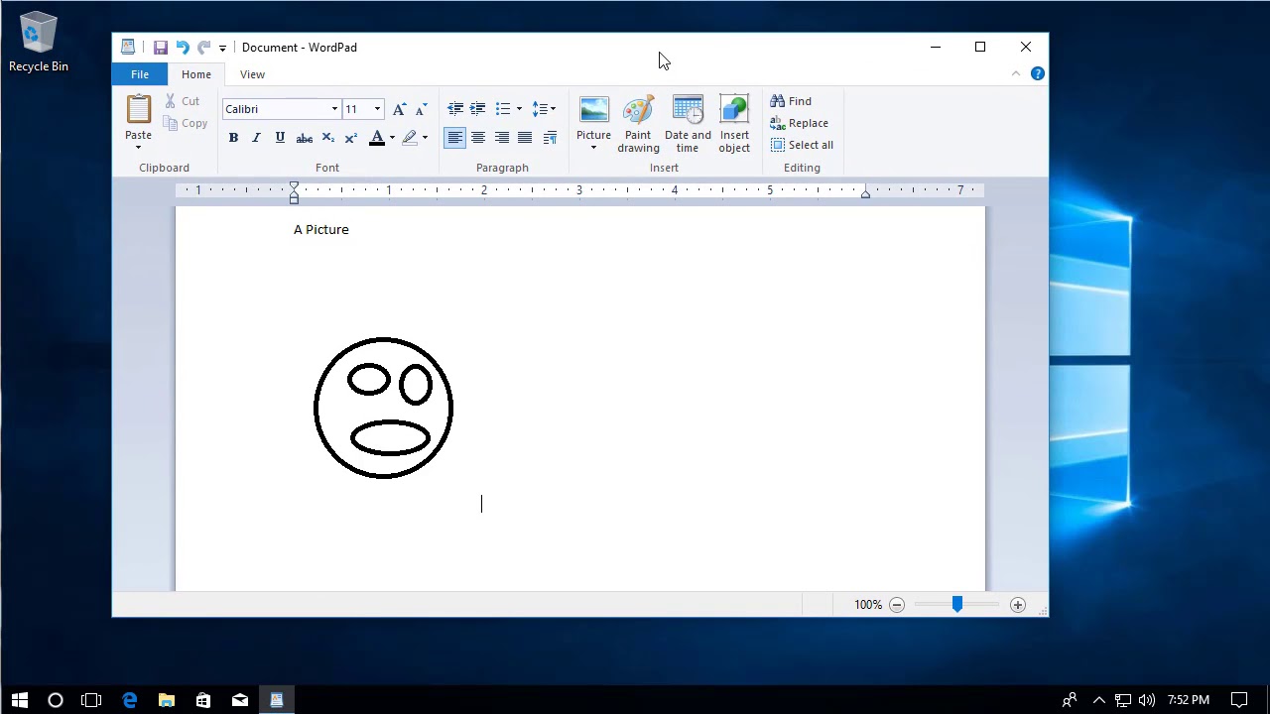Insert a Paint drawing
Screen dimensions: 1270x714
pos(638,124)
